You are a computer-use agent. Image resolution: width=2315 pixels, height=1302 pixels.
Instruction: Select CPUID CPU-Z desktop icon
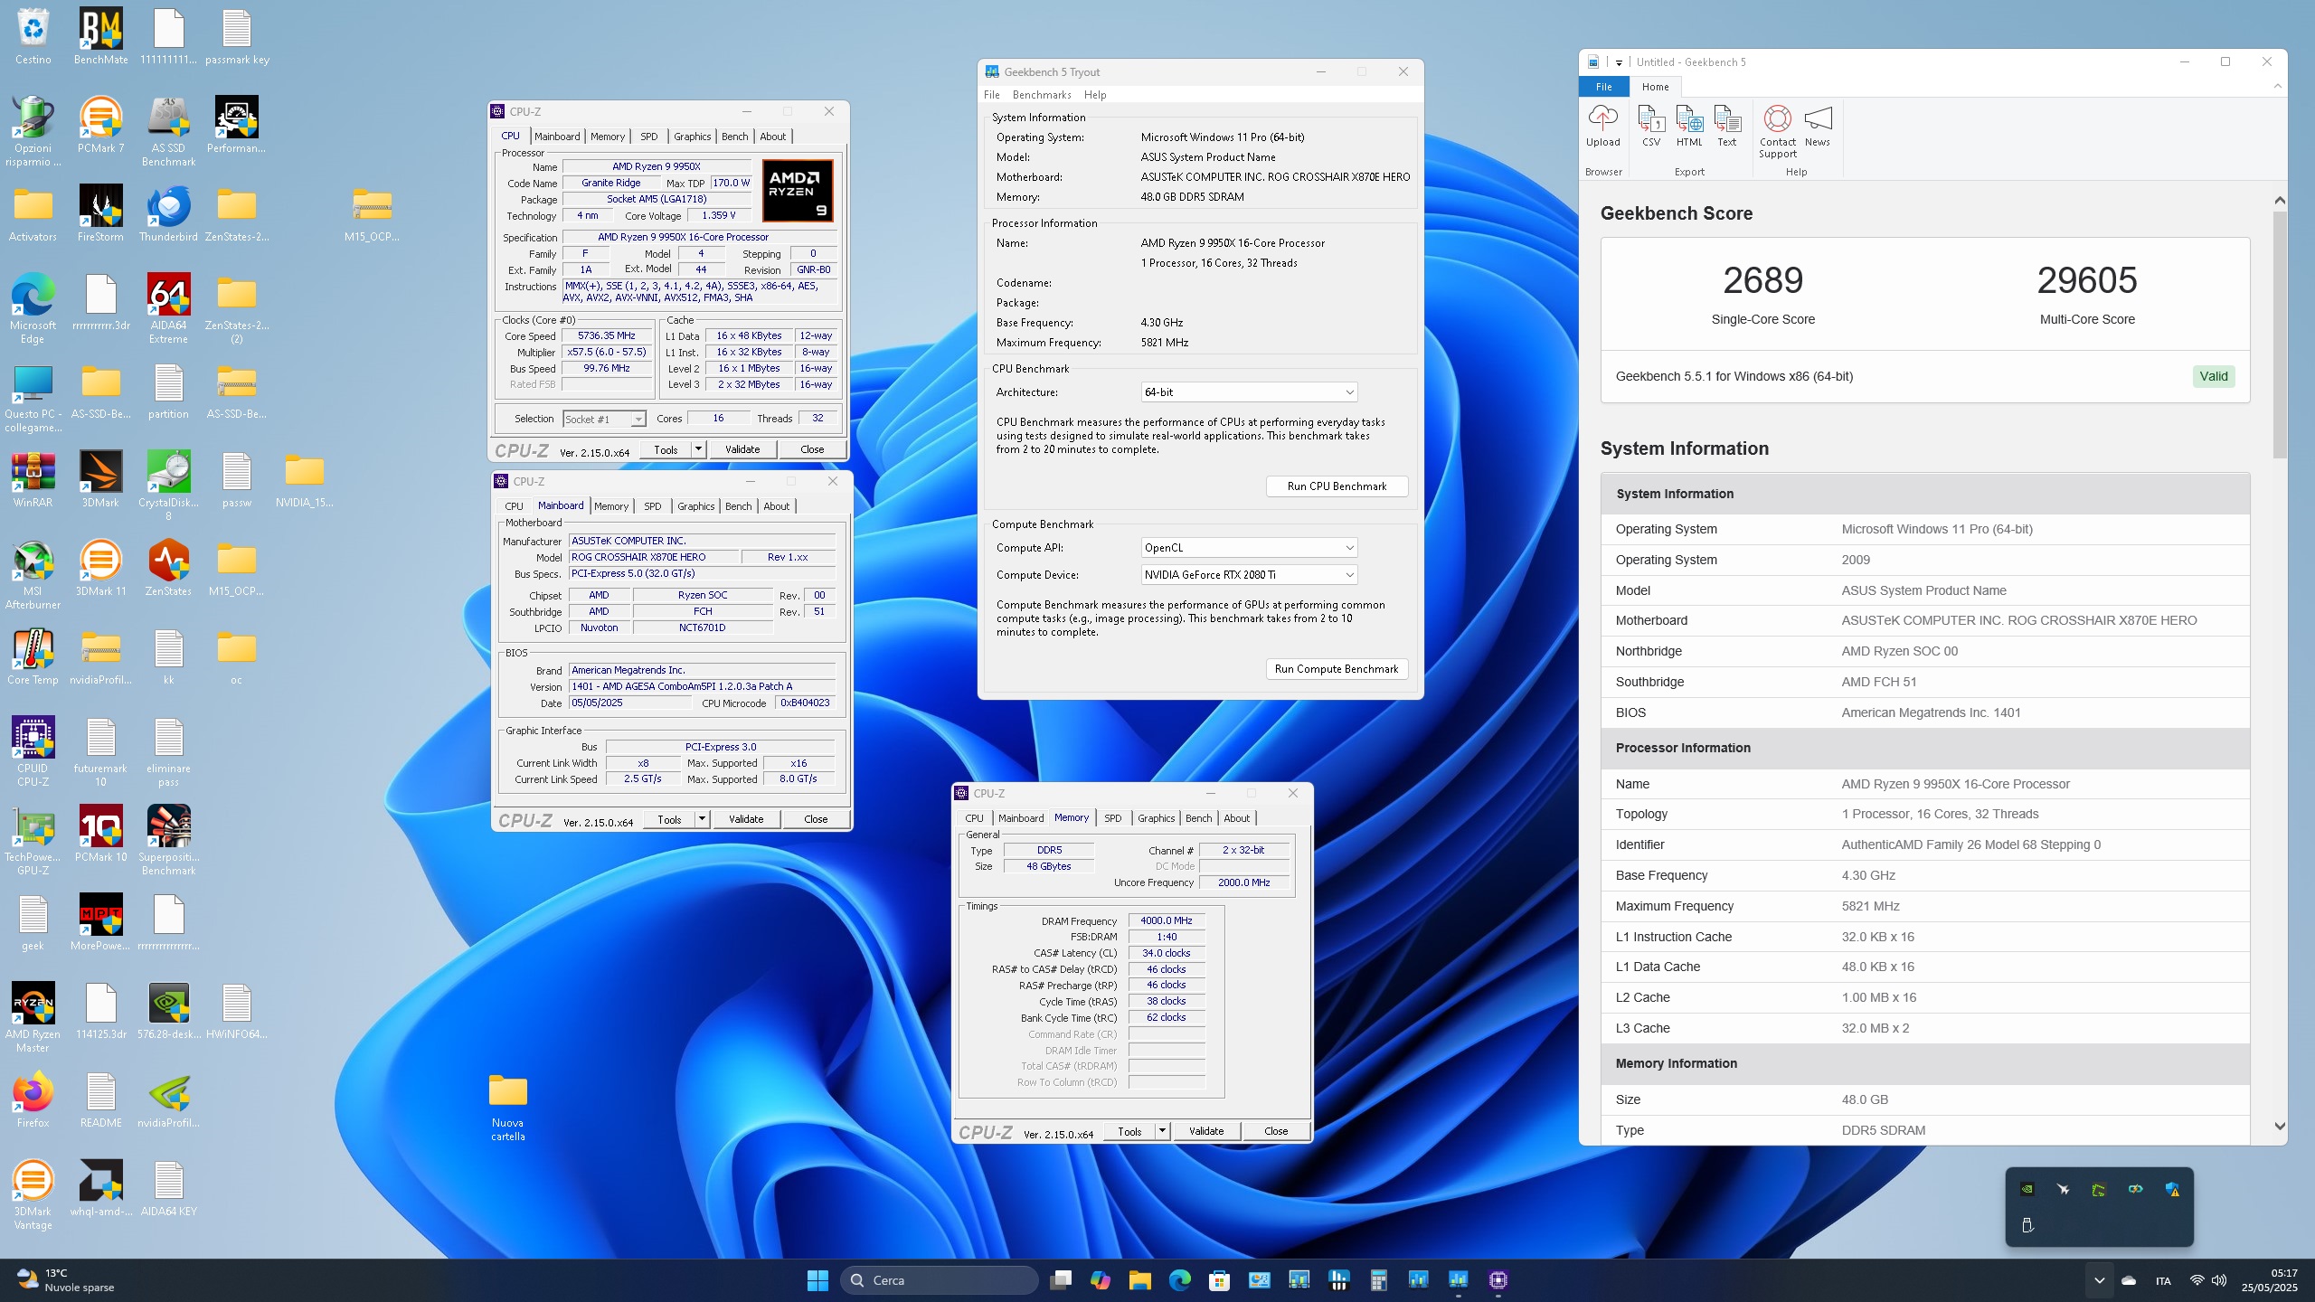coord(33,752)
